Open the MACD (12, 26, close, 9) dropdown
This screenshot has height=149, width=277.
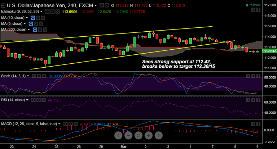tap(59, 124)
